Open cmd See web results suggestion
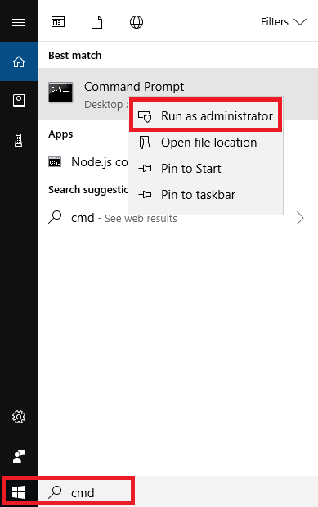318x507 pixels. pos(178,218)
